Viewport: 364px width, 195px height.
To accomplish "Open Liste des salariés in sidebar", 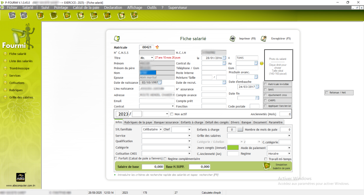I will coord(21,61).
